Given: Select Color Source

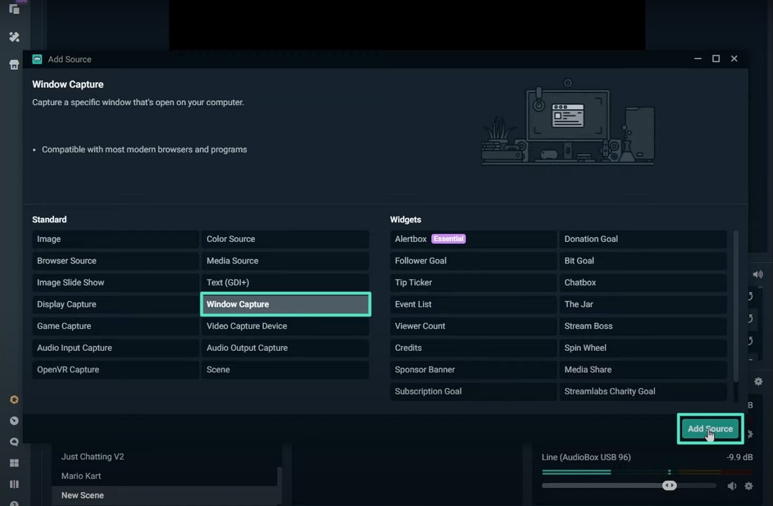Looking at the screenshot, I should click(285, 239).
